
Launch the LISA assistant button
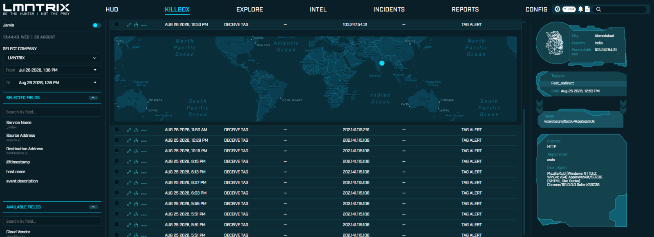pos(569,9)
